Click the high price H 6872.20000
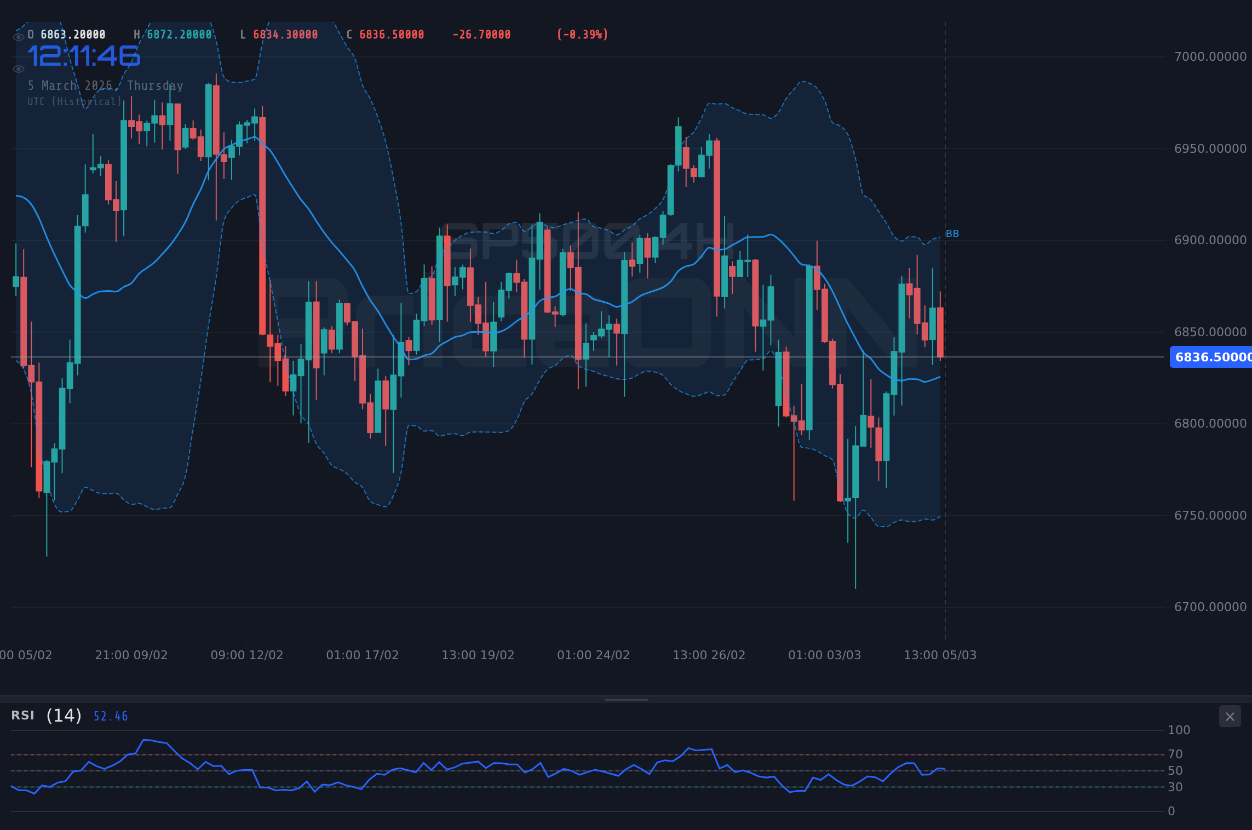1252x830 pixels. (x=173, y=34)
